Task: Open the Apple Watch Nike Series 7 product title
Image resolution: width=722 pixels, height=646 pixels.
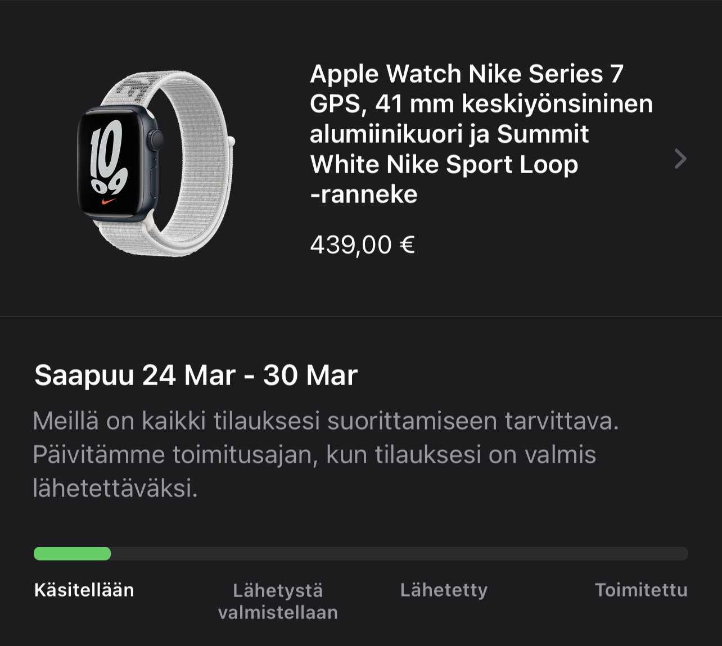Action: click(481, 134)
